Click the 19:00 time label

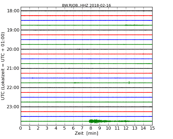pos(13,30)
